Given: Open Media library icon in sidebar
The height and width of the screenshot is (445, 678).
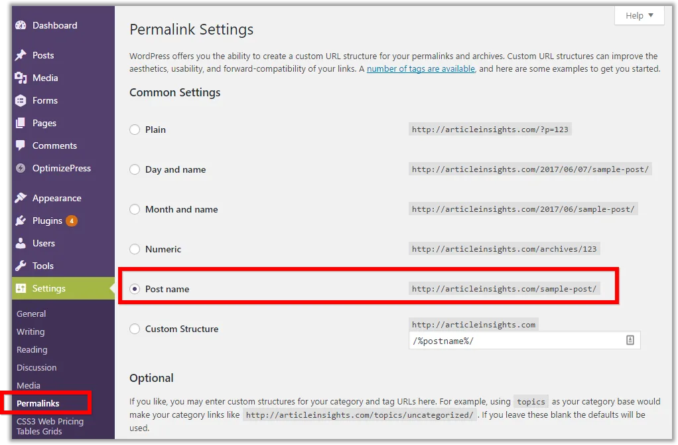Looking at the screenshot, I should (21, 78).
